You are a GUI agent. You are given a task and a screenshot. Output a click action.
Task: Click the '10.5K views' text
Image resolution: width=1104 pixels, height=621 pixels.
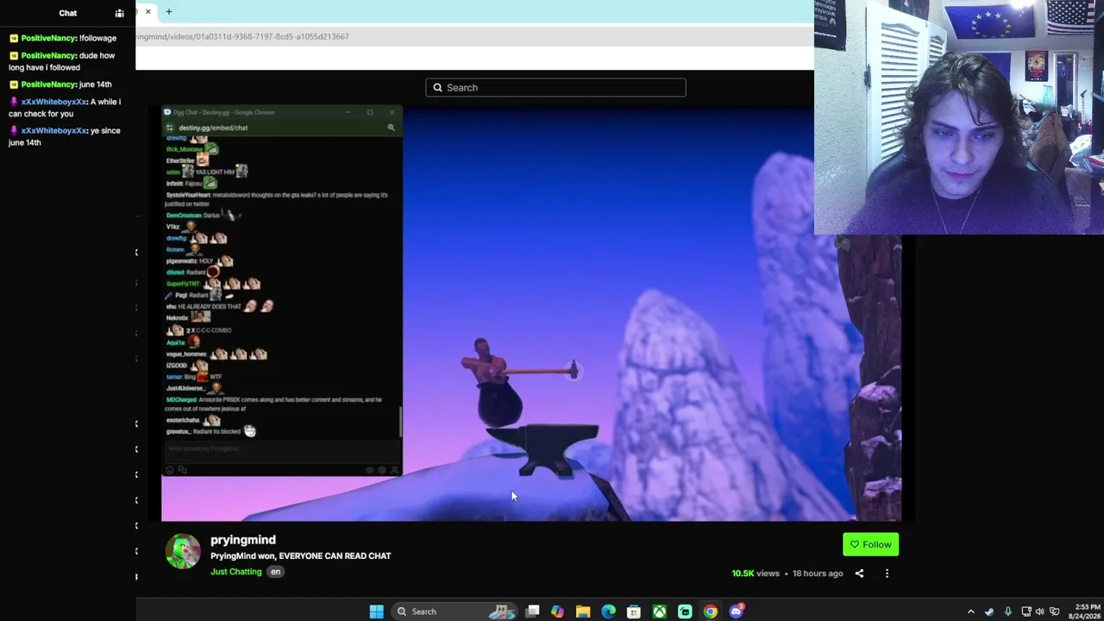[x=756, y=574]
